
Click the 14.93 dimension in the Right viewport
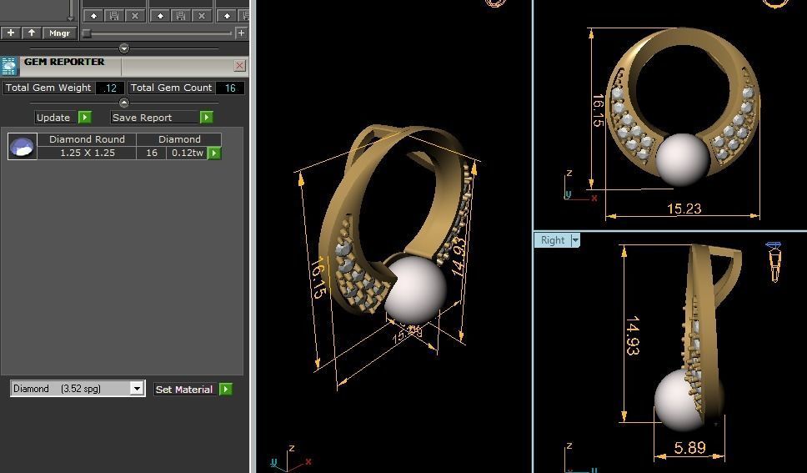click(x=633, y=335)
